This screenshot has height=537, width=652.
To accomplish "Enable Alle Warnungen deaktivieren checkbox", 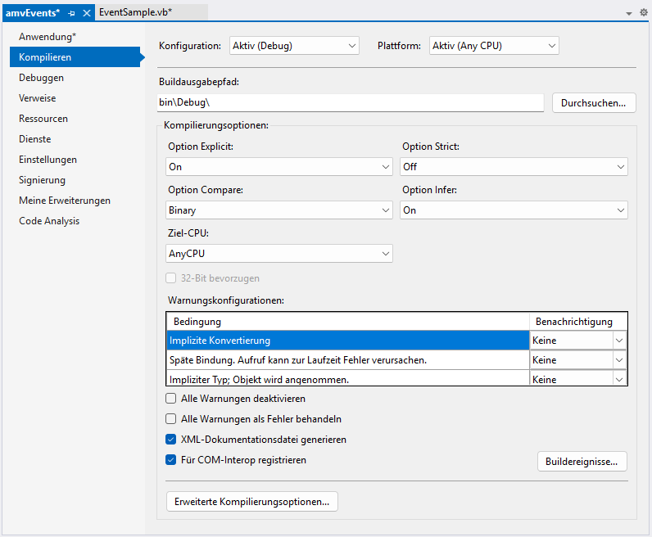I will [171, 399].
